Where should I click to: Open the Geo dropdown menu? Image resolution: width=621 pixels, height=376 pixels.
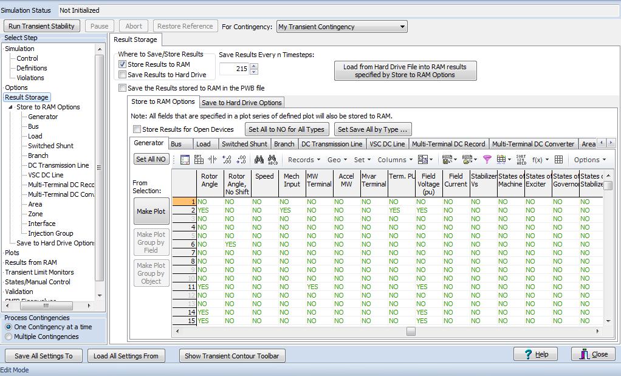[x=337, y=160]
